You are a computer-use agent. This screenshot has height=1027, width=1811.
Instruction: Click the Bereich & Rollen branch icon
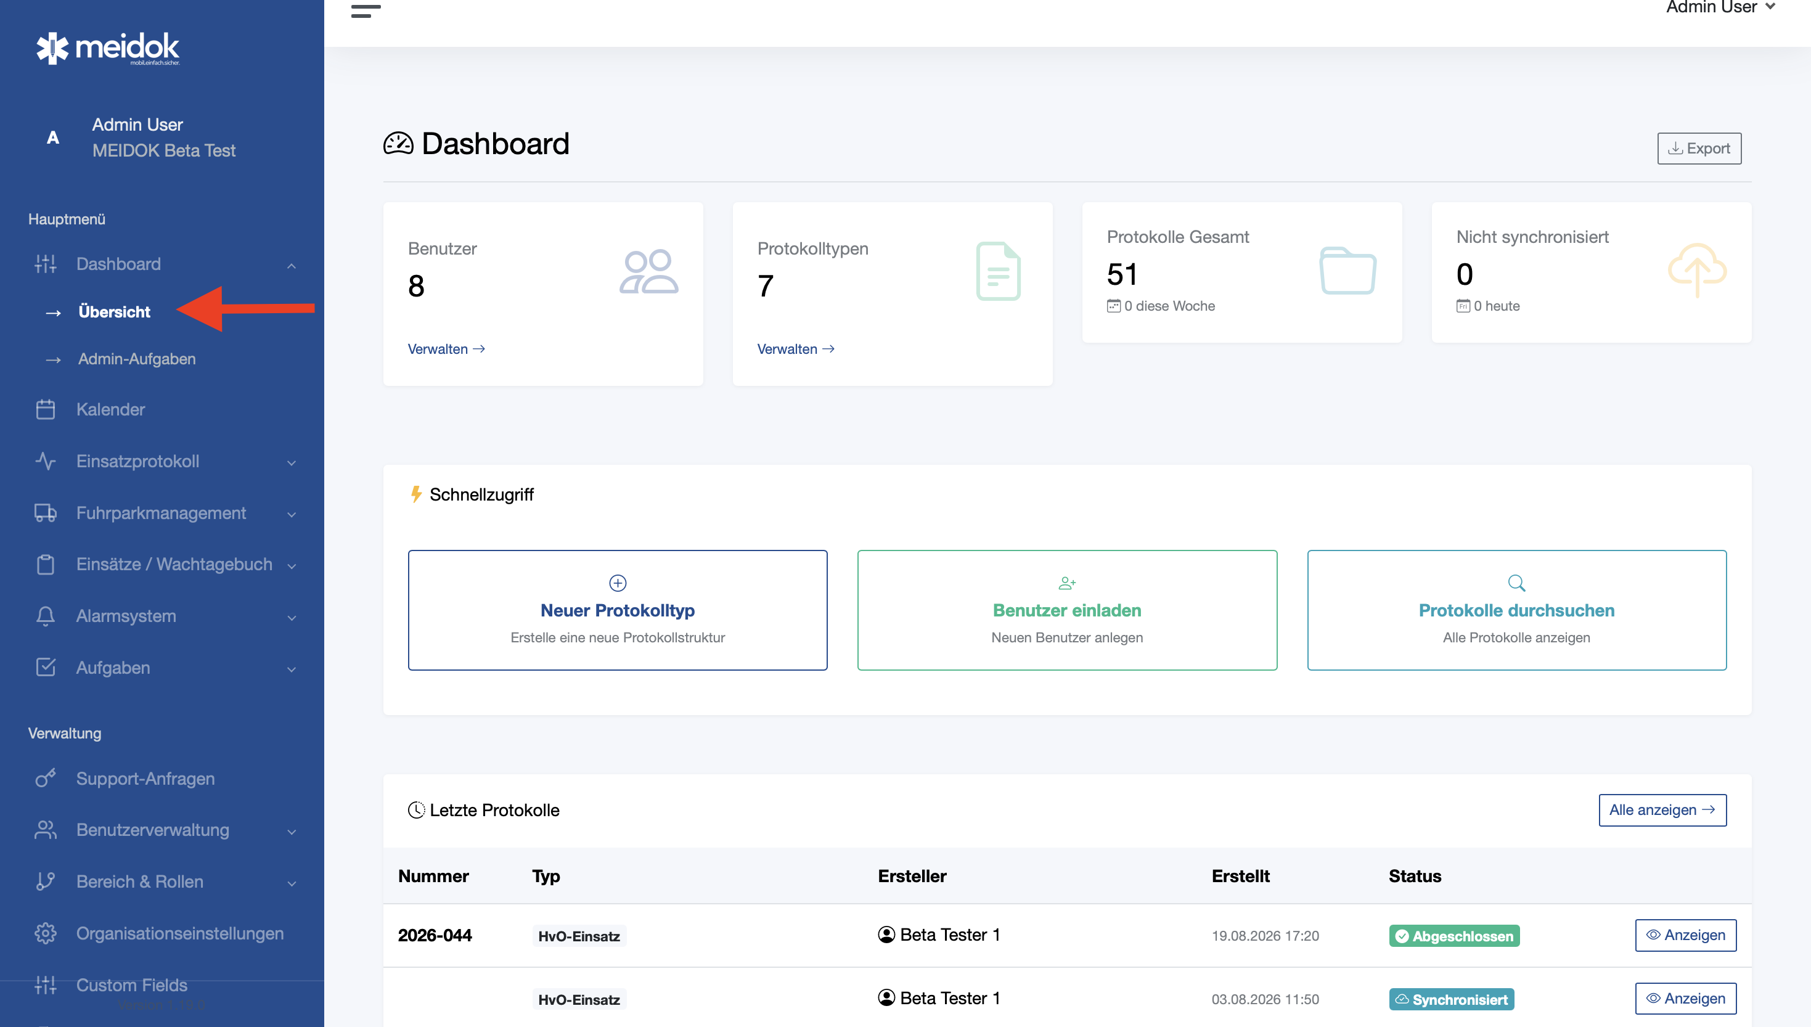(46, 882)
